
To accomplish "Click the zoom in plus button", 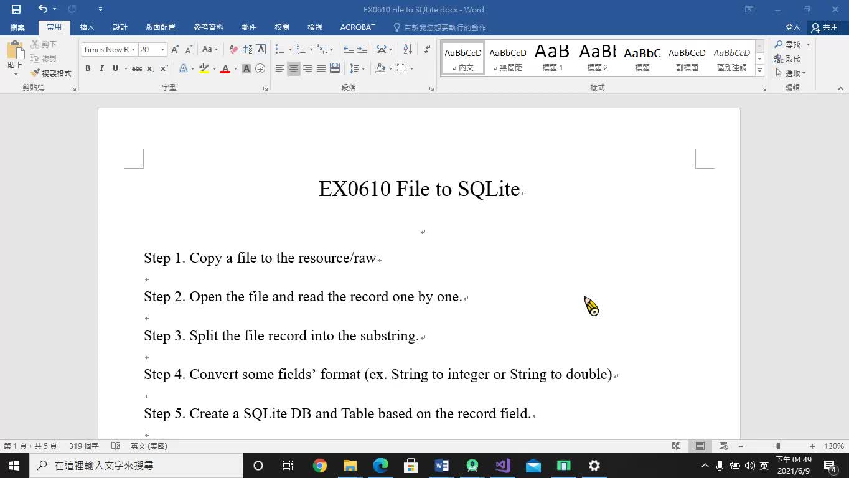I will click(812, 446).
